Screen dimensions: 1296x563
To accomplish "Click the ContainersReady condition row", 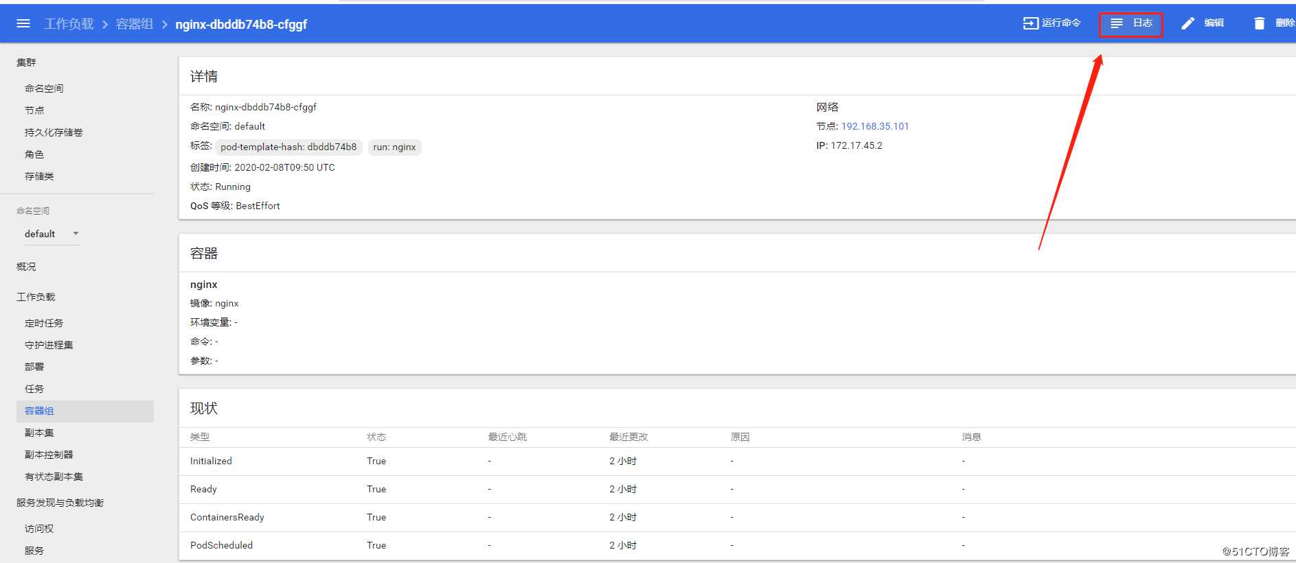I will tap(737, 518).
